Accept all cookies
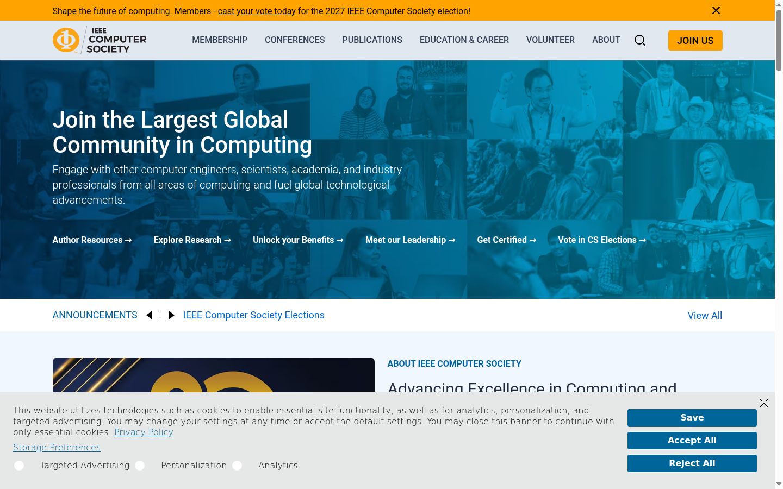Screen dimensions: 783x489 click(692, 441)
